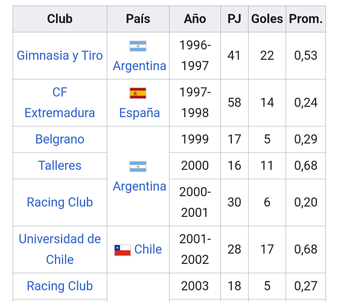This screenshot has width=338, height=302.
Task: Open the Belgrano club link
Action: [x=60, y=139]
